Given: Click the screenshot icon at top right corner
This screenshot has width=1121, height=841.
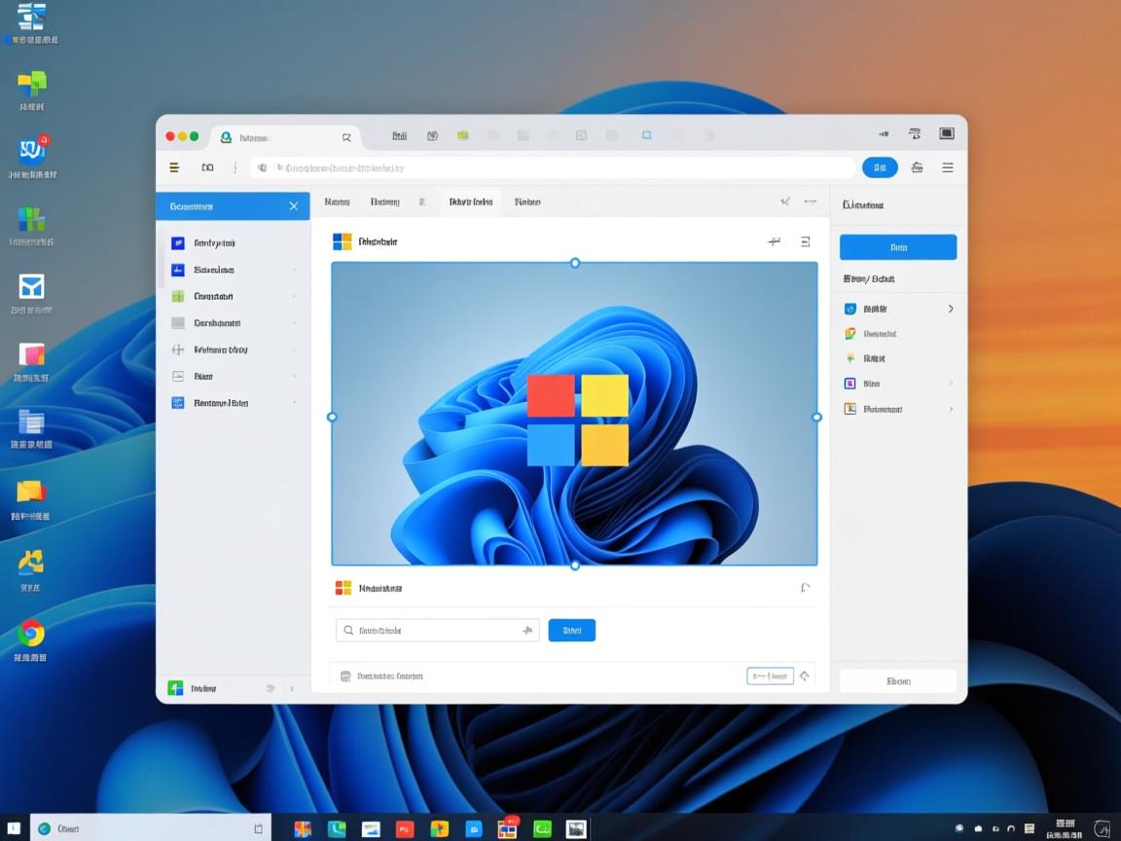Looking at the screenshot, I should (x=946, y=135).
